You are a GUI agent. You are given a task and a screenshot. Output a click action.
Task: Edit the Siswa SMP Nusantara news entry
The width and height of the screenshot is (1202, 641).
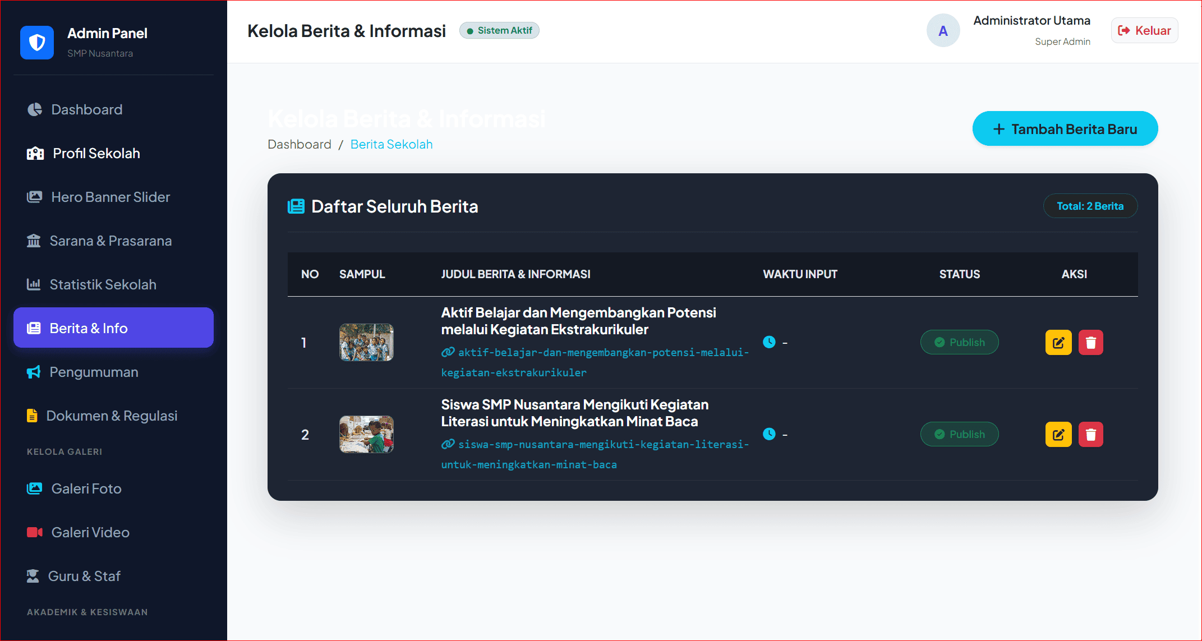point(1058,435)
